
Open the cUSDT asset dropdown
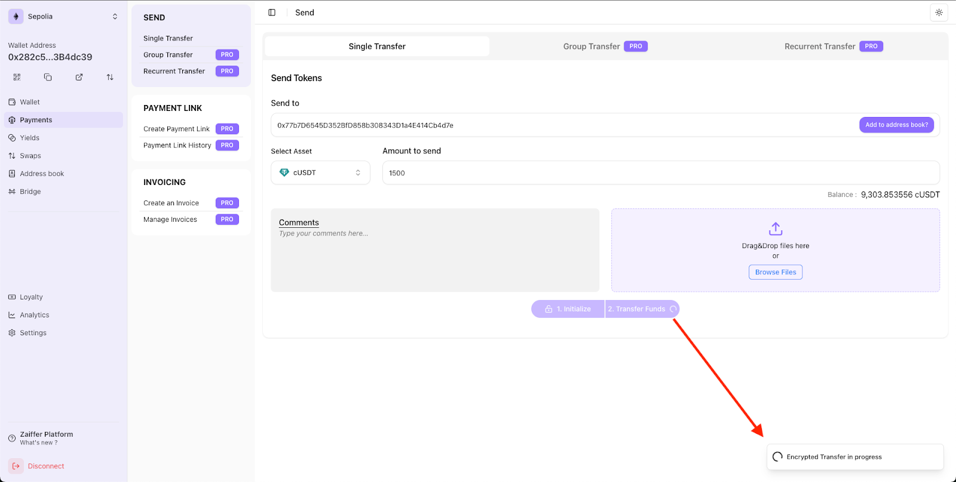pyautogui.click(x=320, y=172)
